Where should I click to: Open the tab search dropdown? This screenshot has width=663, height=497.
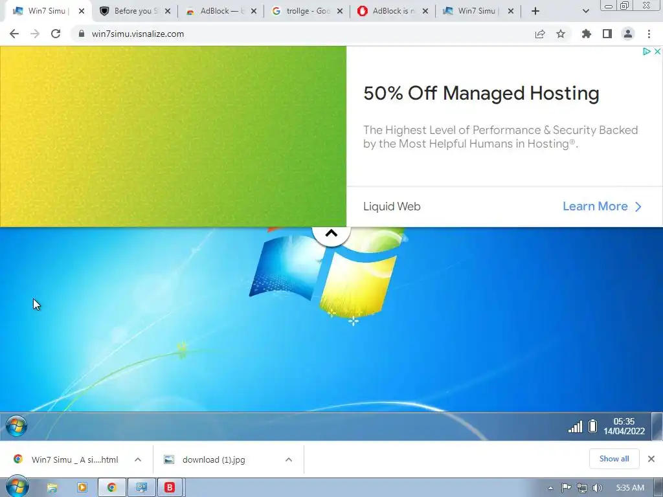585,12
